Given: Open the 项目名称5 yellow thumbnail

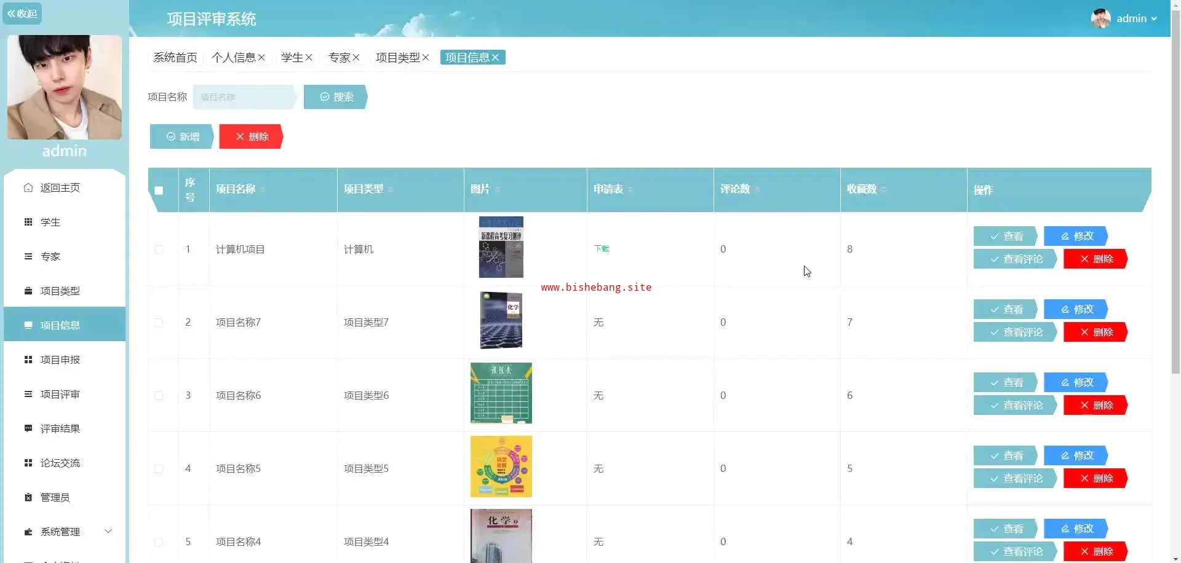Looking at the screenshot, I should (501, 467).
